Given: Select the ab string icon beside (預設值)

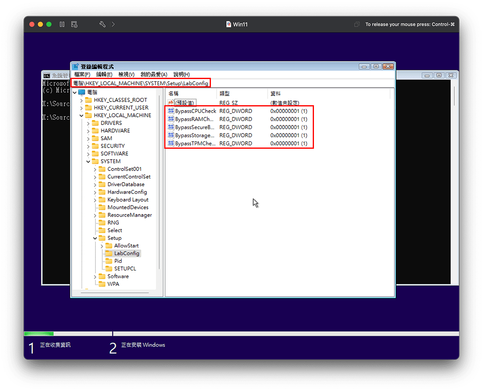Looking at the screenshot, I should click(x=171, y=102).
